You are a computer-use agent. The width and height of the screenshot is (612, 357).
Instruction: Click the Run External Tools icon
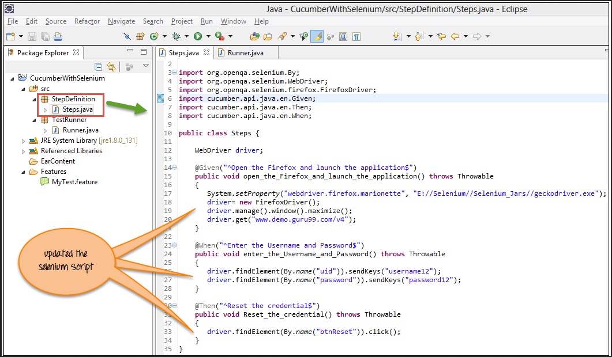220,37
